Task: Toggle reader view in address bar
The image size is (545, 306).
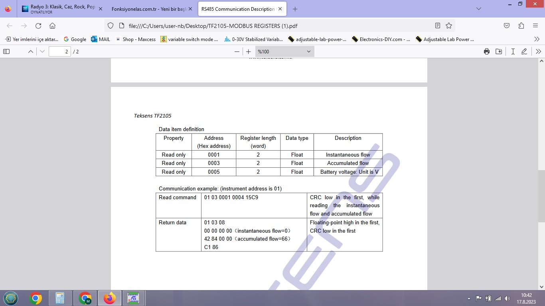Action: pyautogui.click(x=438, y=25)
